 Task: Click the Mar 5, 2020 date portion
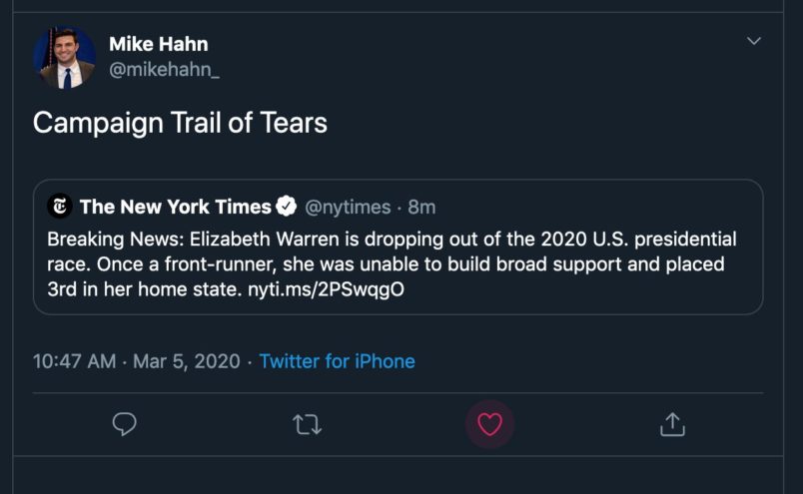[188, 361]
